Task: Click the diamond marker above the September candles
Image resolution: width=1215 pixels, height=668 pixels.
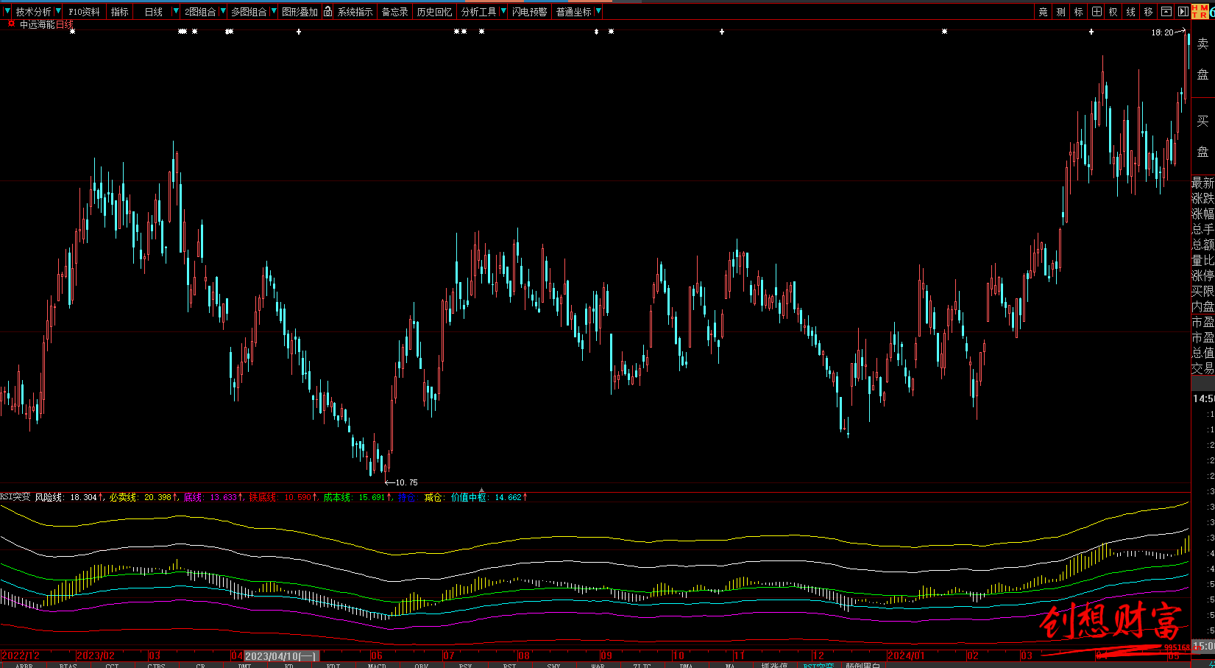Action: click(x=596, y=32)
